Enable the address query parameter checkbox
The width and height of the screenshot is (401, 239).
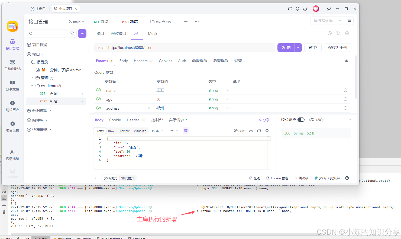tap(99, 108)
